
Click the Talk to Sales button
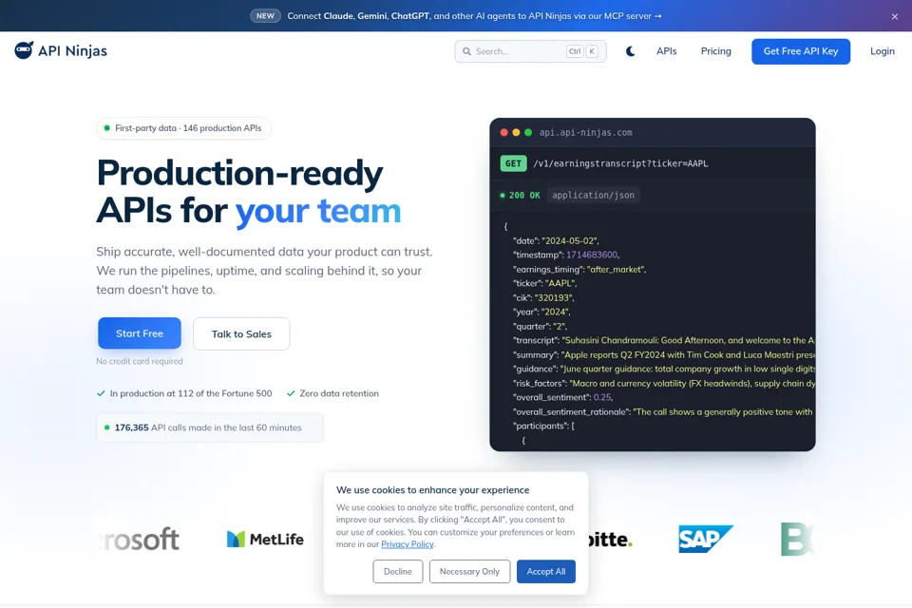pos(241,334)
